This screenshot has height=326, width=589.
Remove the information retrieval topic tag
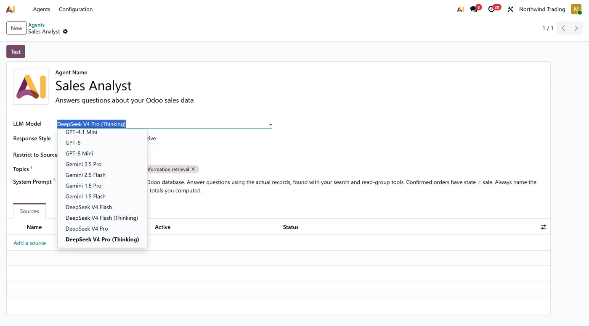point(193,169)
